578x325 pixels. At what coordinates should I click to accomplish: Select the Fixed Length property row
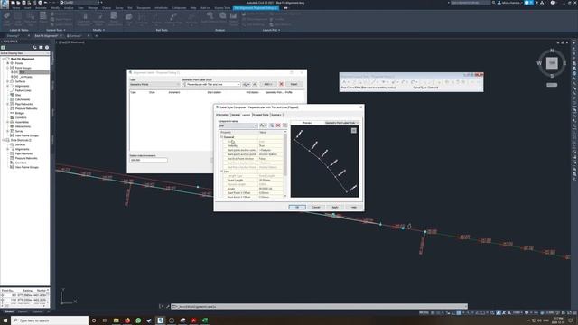(x=251, y=181)
